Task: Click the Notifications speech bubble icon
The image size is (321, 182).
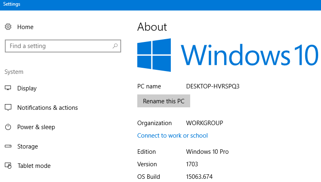Action: tap(8, 108)
